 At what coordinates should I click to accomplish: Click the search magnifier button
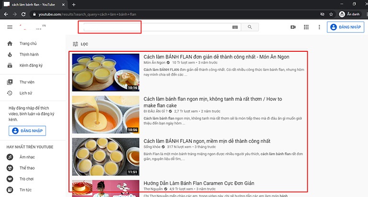tap(250, 27)
